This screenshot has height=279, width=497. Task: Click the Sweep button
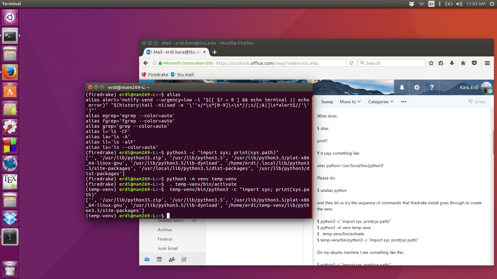[x=327, y=102]
